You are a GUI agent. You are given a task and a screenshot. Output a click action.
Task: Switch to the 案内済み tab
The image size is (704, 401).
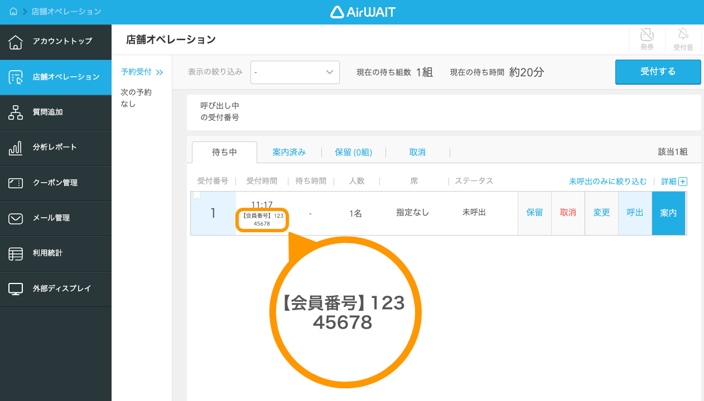(x=288, y=151)
